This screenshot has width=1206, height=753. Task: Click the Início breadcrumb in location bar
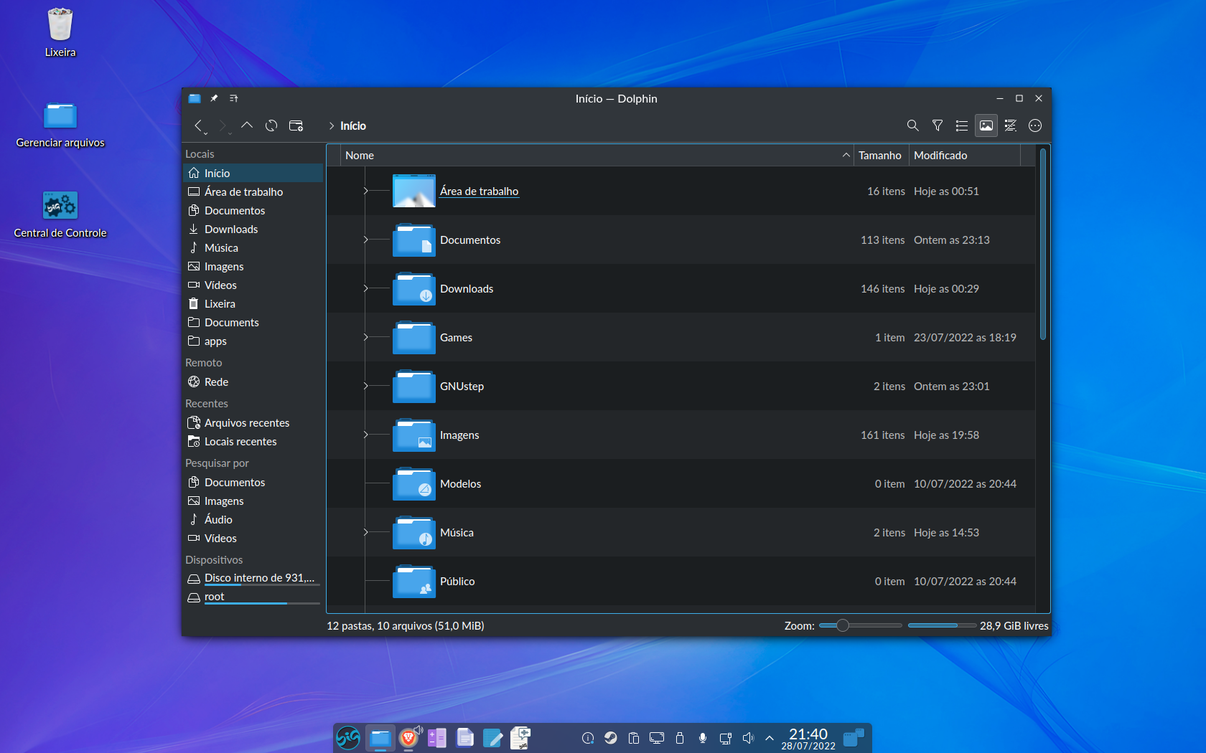pos(353,126)
